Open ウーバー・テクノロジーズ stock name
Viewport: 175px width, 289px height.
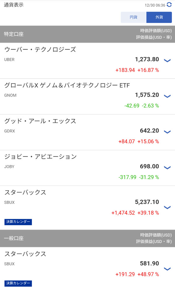tap(40, 50)
